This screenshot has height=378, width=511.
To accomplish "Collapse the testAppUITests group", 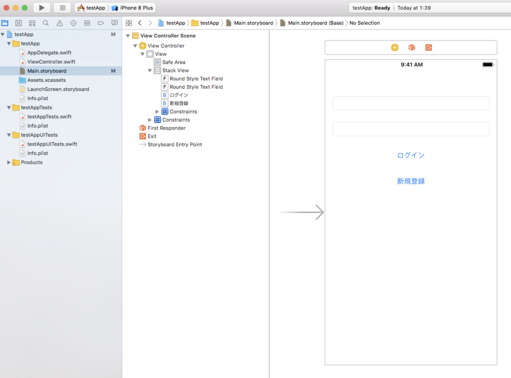I will (x=9, y=135).
